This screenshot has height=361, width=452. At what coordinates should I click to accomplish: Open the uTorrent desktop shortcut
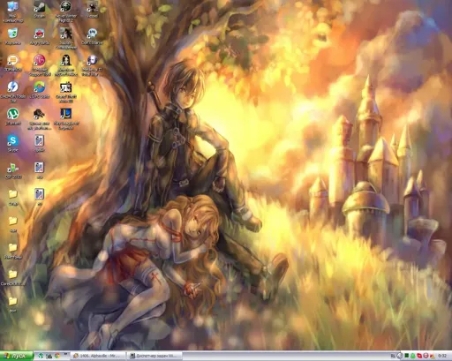tap(12, 117)
